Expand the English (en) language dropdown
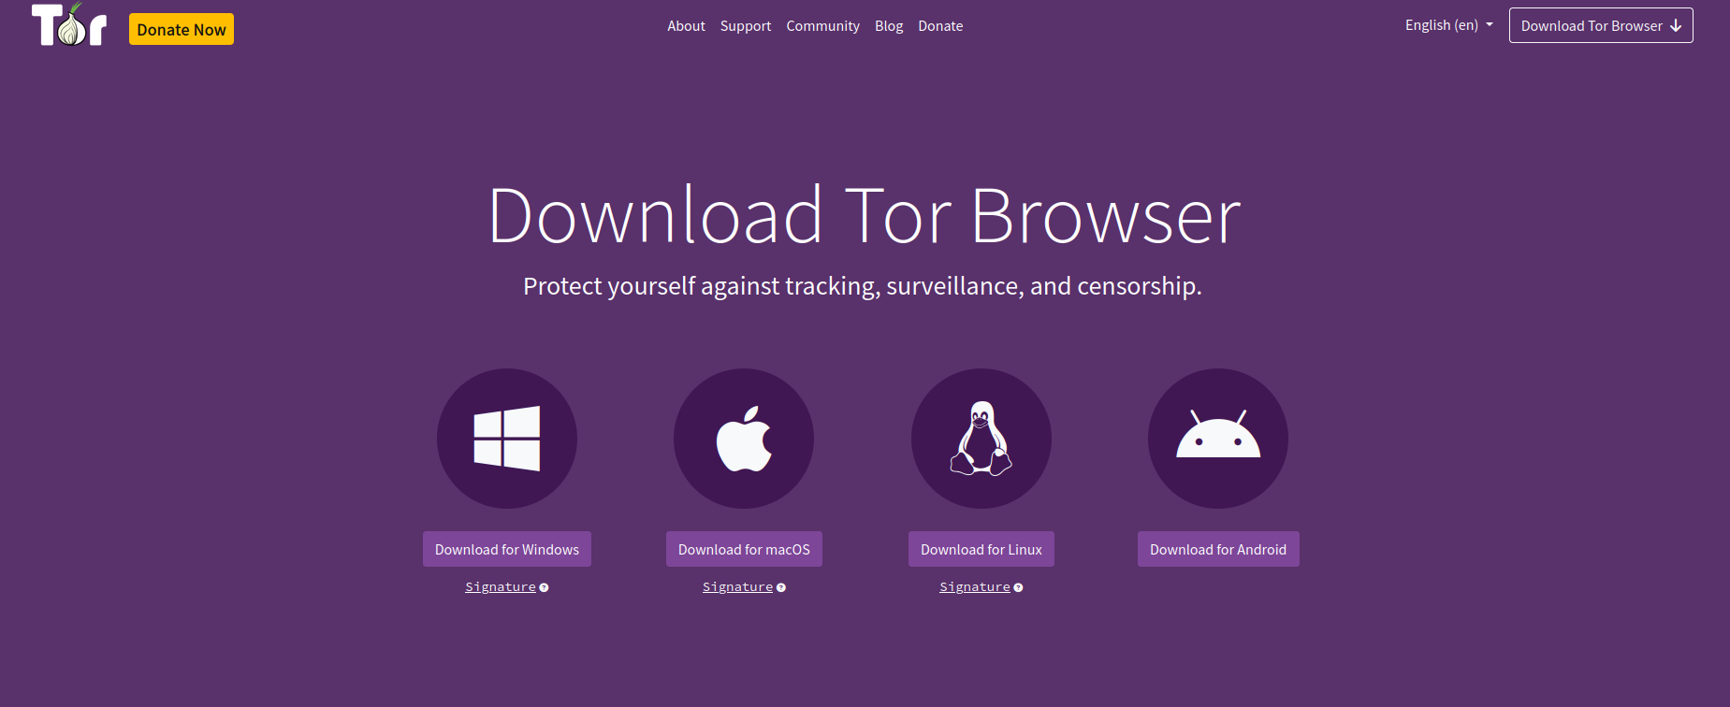1730x707 pixels. tap(1448, 25)
